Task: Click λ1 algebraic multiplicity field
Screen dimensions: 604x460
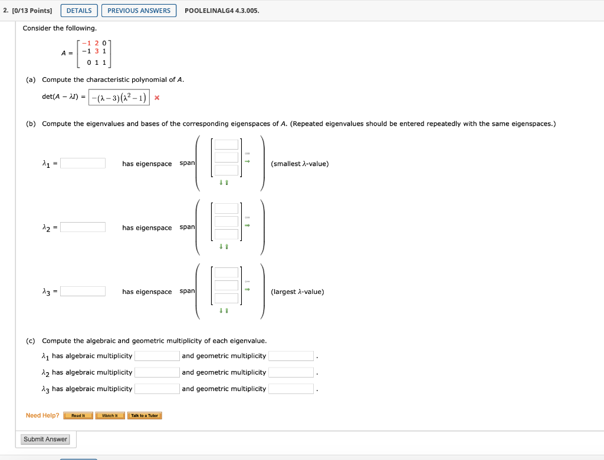Action: [x=157, y=356]
